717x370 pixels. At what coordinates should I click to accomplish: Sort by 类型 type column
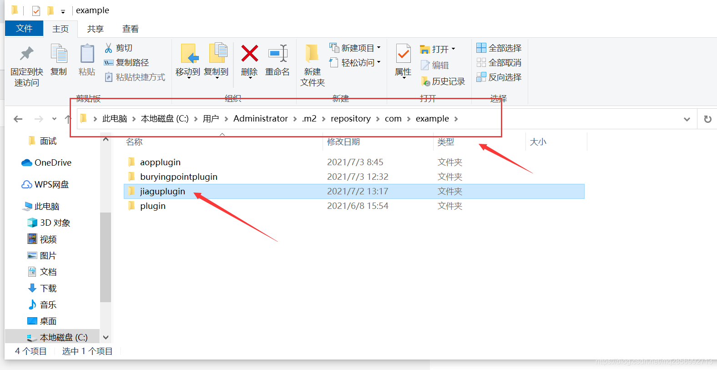pyautogui.click(x=446, y=142)
